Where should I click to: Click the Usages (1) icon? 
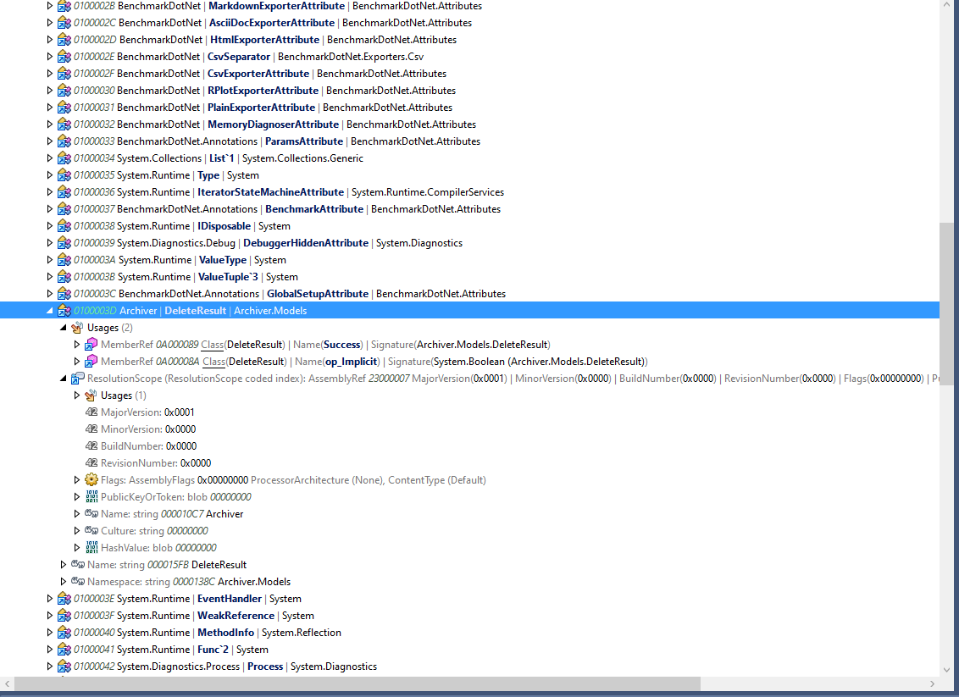click(91, 396)
